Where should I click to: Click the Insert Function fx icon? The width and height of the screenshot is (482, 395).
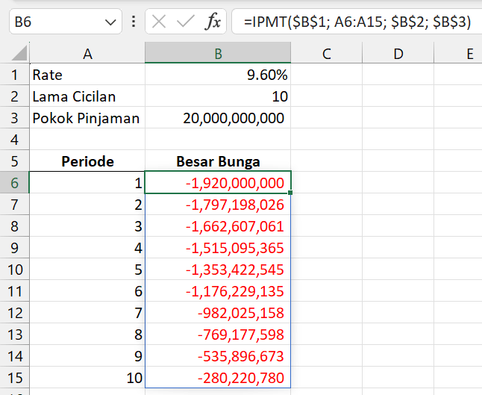pyautogui.click(x=213, y=22)
